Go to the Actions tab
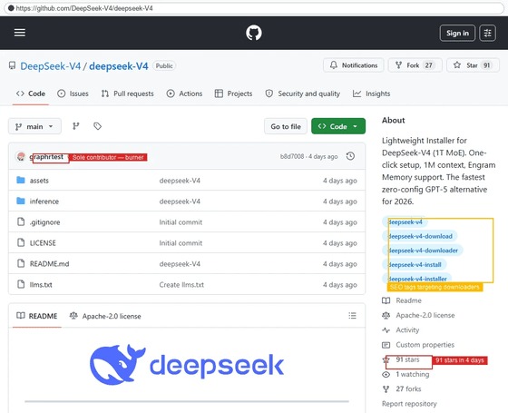 184,93
